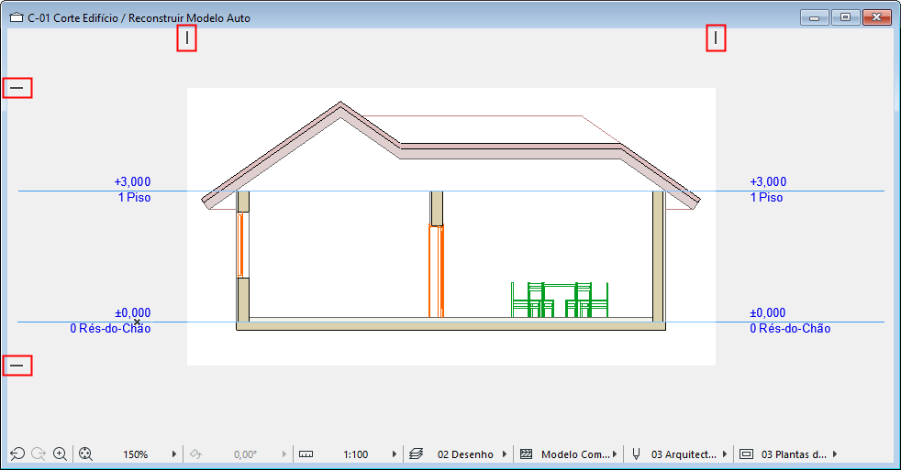Click the 03 Plantas d... label
The height and width of the screenshot is (470, 901).
click(795, 454)
